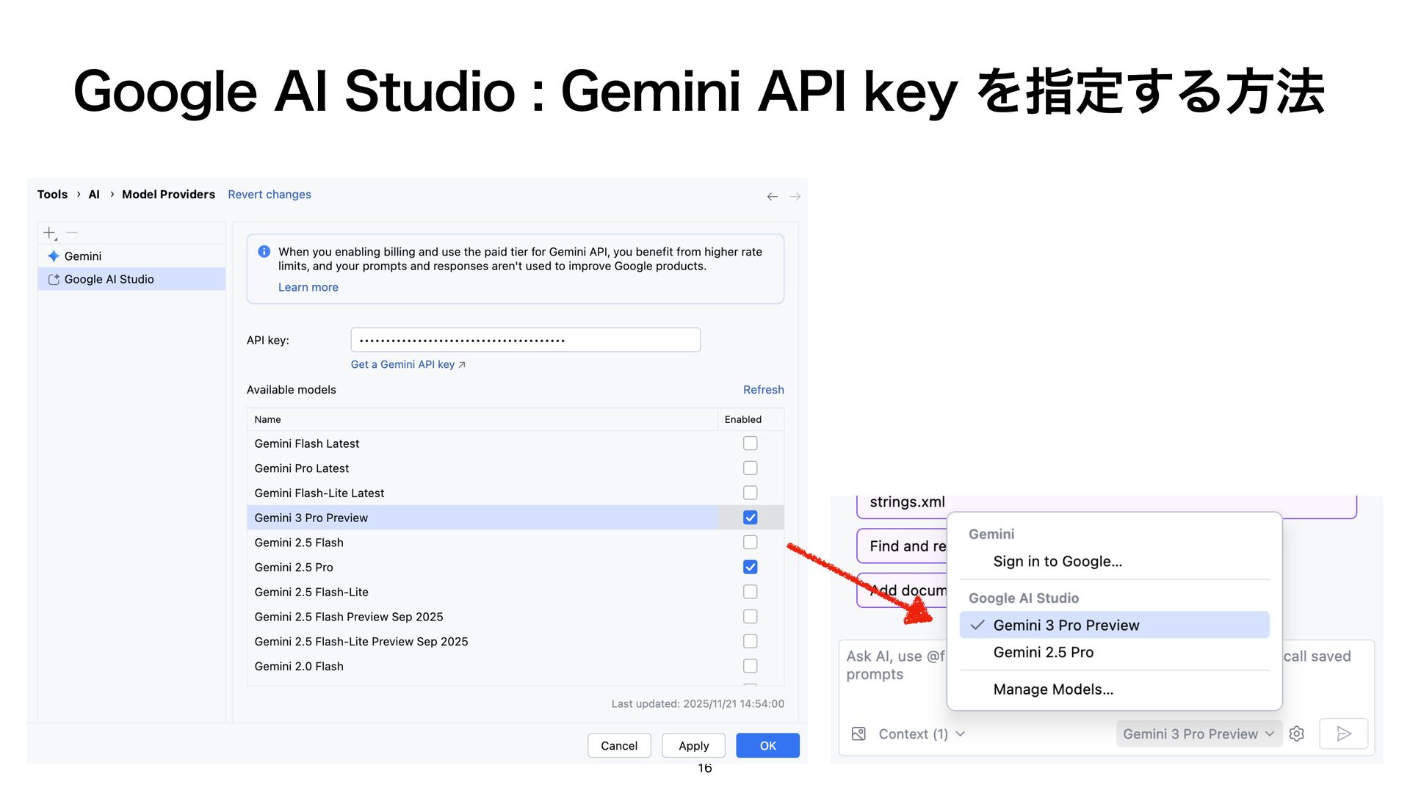
Task: Click the attach image icon
Action: tap(858, 734)
